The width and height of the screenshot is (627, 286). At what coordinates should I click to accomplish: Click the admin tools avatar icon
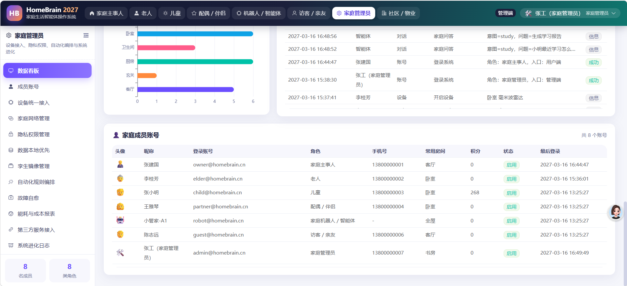coord(120,253)
